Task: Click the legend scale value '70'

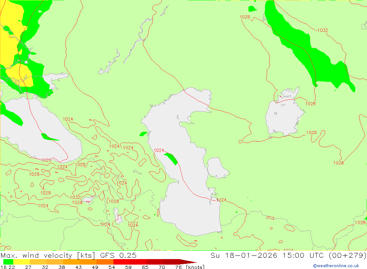Action: click(162, 267)
